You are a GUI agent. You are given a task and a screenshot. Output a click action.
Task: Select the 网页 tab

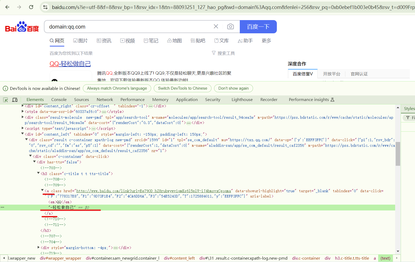(57, 41)
